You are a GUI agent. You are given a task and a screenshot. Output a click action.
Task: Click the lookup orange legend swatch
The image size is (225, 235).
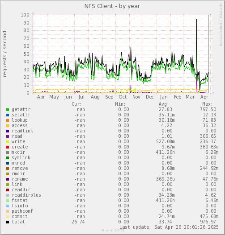[x=8, y=120]
